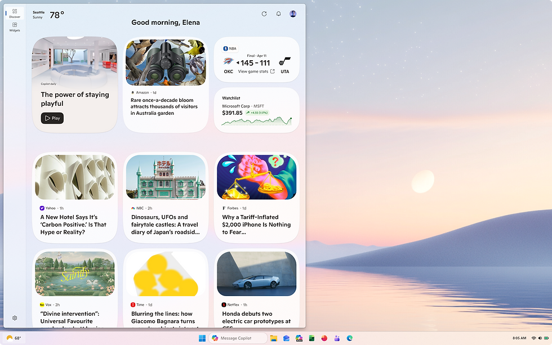Click battery icon in system tray
Image resolution: width=552 pixels, height=345 pixels.
[x=546, y=338]
